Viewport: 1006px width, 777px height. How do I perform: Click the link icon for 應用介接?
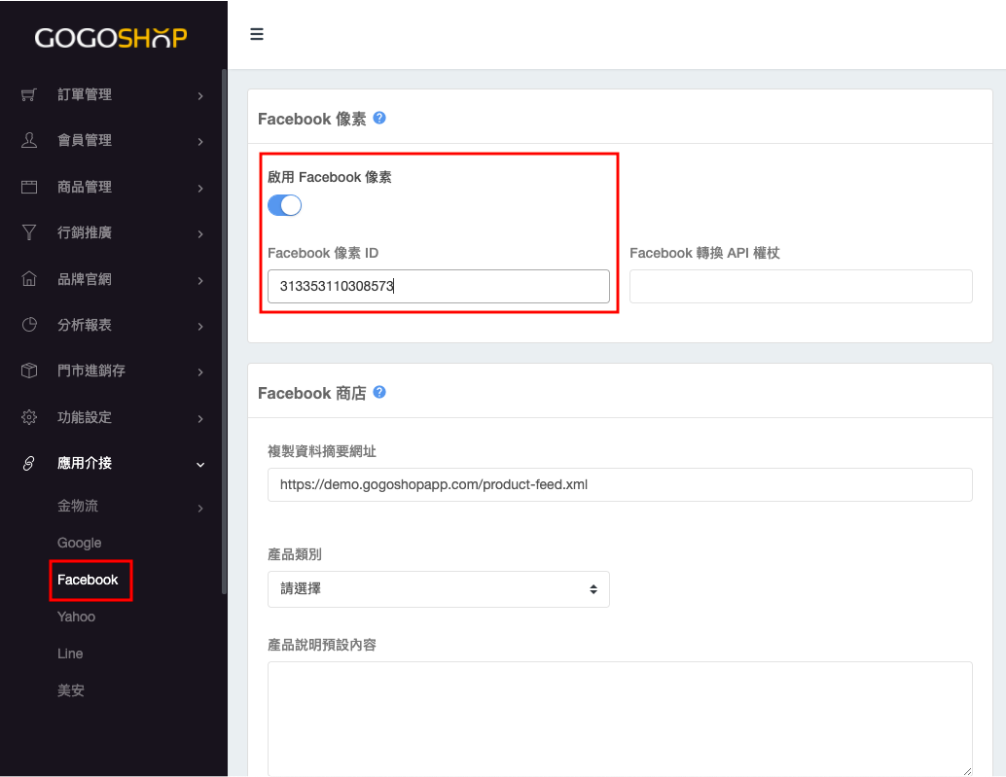29,464
